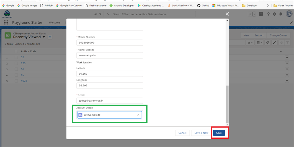Open row actions dropdown for row 4678
The width and height of the screenshot is (294, 147).
tap(287, 81)
